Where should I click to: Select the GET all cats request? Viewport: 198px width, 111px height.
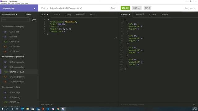pyautogui.click(x=19, y=32)
